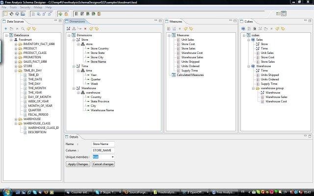Click the Windows Start orb
Image resolution: width=314 pixels, height=196 pixels.
coord(7,192)
